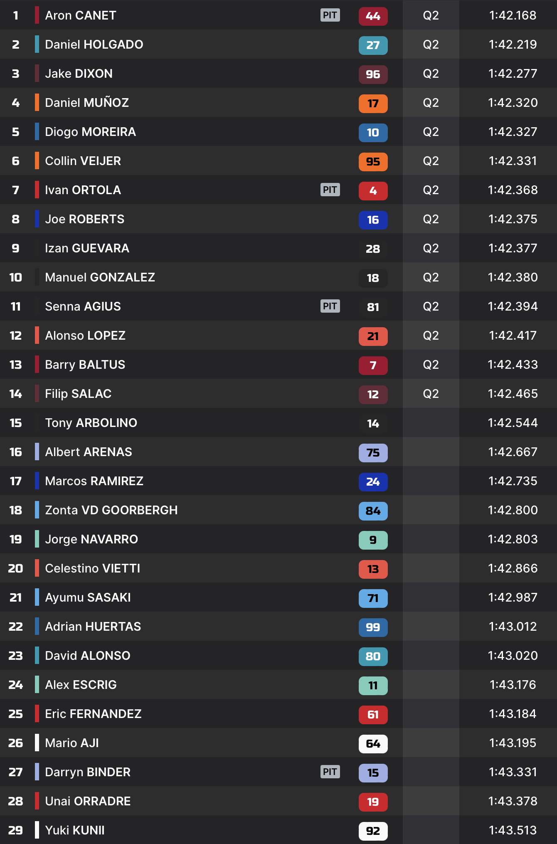Click PIT indicator beside Darryn Binder
557x844 pixels.
330,772
